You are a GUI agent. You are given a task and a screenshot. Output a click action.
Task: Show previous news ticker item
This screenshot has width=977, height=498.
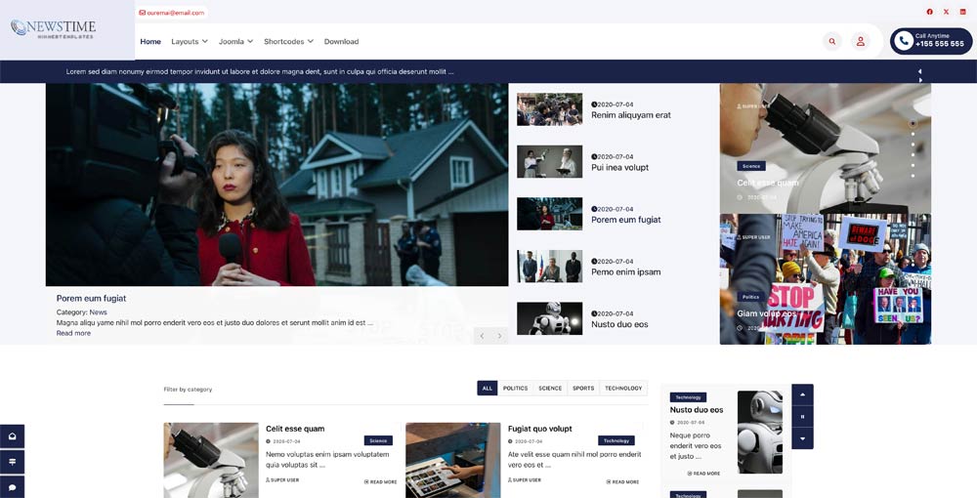920,71
